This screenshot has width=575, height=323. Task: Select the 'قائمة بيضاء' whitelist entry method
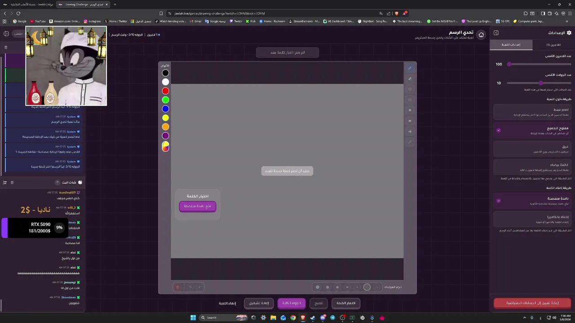pyautogui.click(x=532, y=167)
